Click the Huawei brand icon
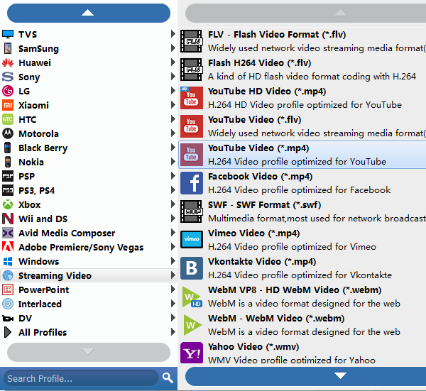 8,62
